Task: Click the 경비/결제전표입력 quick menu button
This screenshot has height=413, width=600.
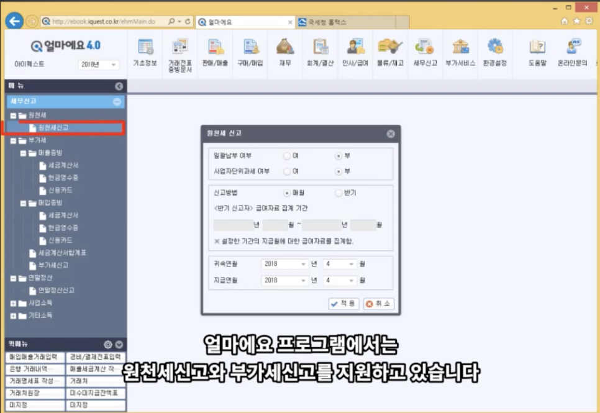Action: (96, 357)
